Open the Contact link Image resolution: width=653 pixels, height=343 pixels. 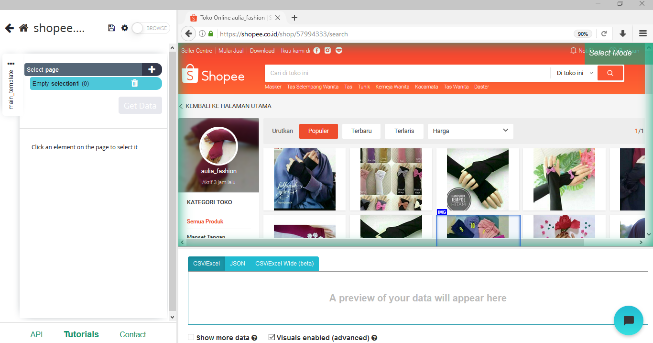[x=133, y=334]
